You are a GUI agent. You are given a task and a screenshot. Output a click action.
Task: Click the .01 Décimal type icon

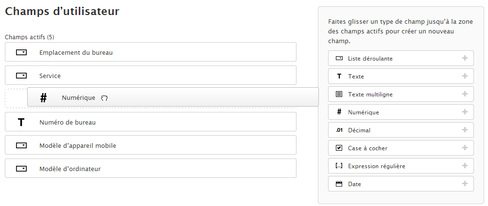coord(339,130)
